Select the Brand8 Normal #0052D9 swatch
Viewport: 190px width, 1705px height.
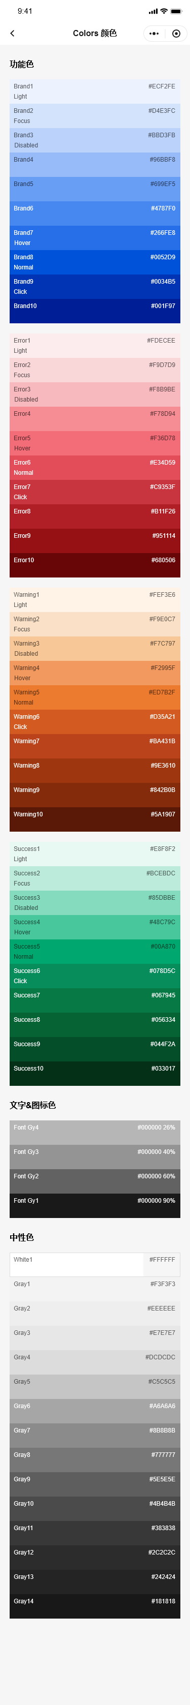(x=95, y=262)
